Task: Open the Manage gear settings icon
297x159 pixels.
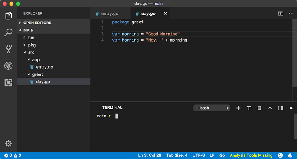Action: tap(8, 143)
